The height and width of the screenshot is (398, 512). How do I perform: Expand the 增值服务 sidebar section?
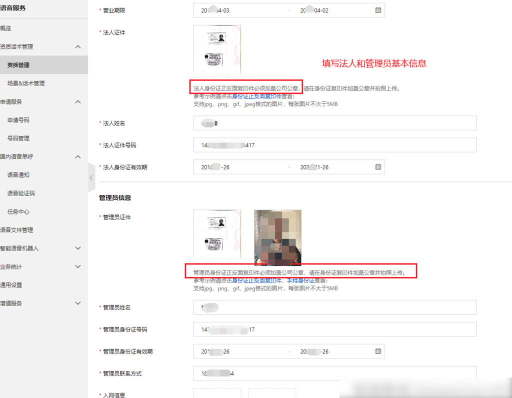(78, 303)
